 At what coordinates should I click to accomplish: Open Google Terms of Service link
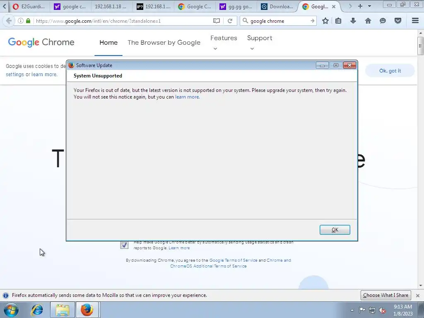(234, 260)
